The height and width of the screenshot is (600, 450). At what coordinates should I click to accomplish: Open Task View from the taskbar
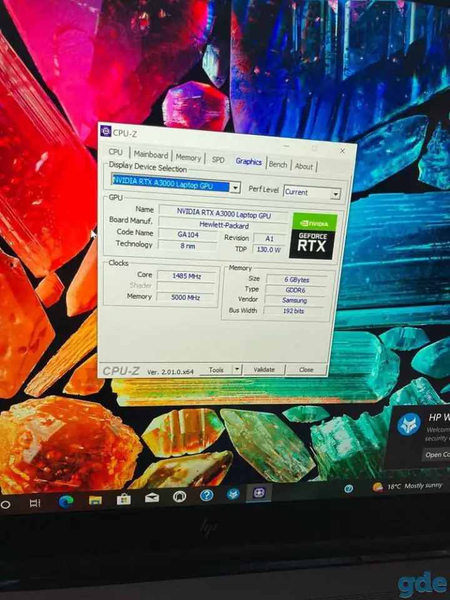click(x=35, y=503)
